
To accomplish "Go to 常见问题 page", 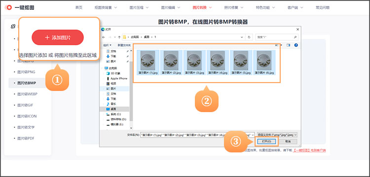I will click(323, 7).
